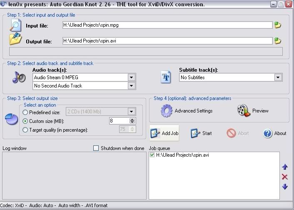Minimize the Auto Gordian Knot window
Viewport: 294px width, 210px height.
[x=274, y=4]
